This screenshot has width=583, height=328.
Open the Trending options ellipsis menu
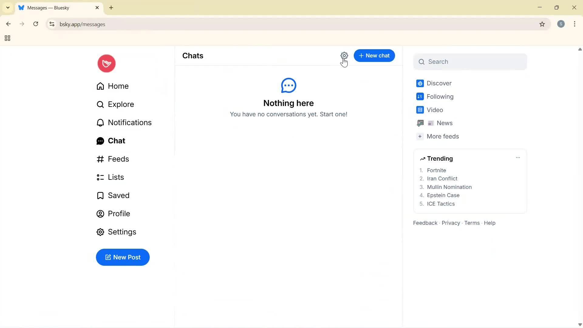pyautogui.click(x=518, y=158)
